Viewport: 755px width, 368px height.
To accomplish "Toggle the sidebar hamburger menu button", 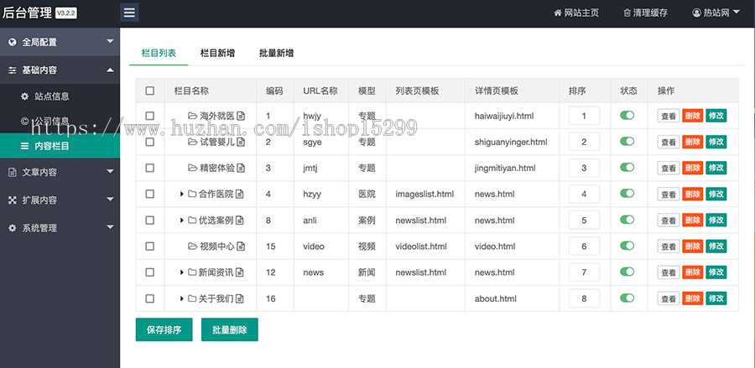I will tap(129, 13).
